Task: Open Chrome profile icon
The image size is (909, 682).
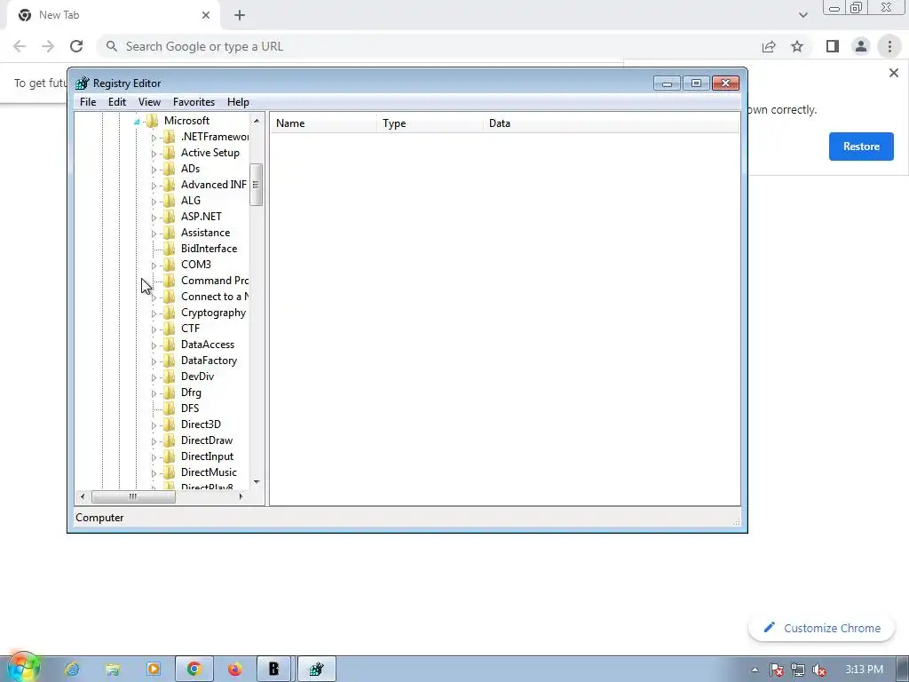Action: (861, 46)
